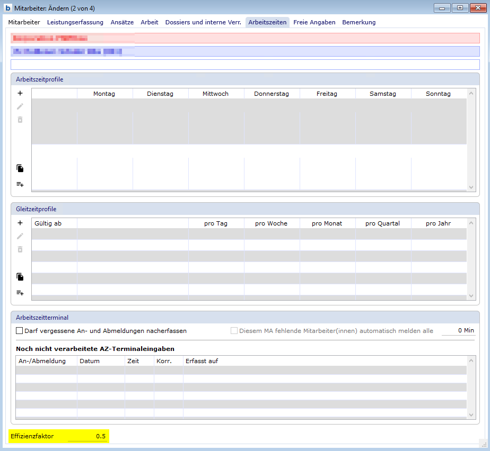Click add-list icon in Gleitzeitprofile panel
Viewport: 490px width, 451px height.
tap(20, 293)
